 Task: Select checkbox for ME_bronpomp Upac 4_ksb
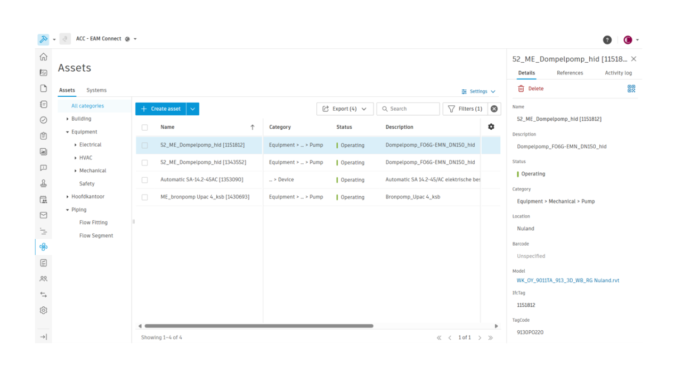[144, 197]
